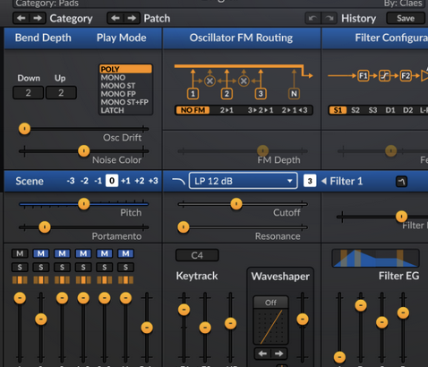Image resolution: width=428 pixels, height=367 pixels.
Task: Toggle the icon button right of Filter 1
Action: (401, 182)
